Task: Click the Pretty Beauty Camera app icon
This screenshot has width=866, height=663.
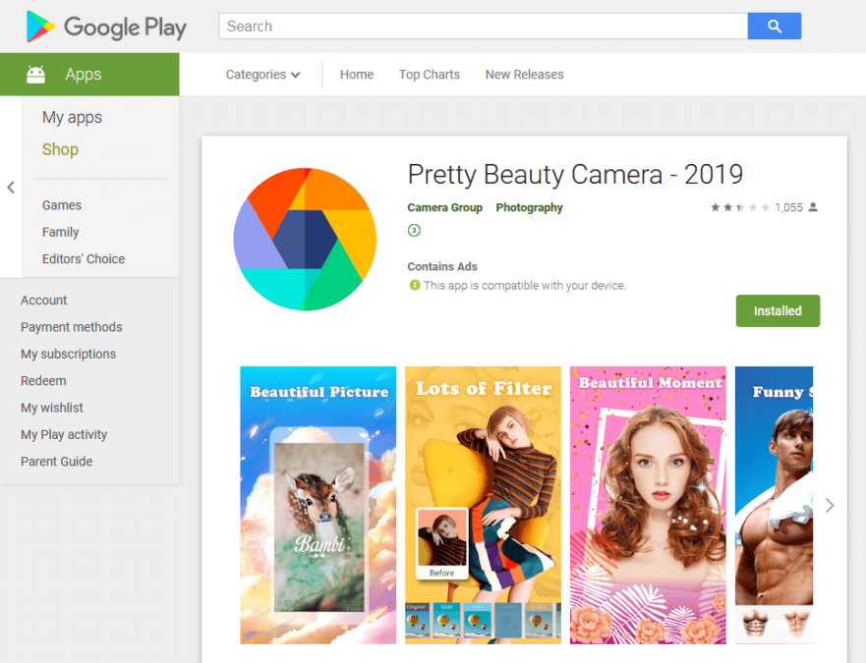Action: pos(305,240)
